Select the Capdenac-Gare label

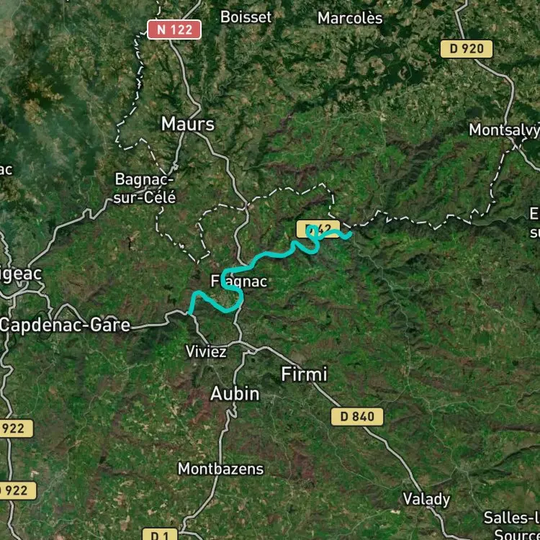[x=65, y=325]
